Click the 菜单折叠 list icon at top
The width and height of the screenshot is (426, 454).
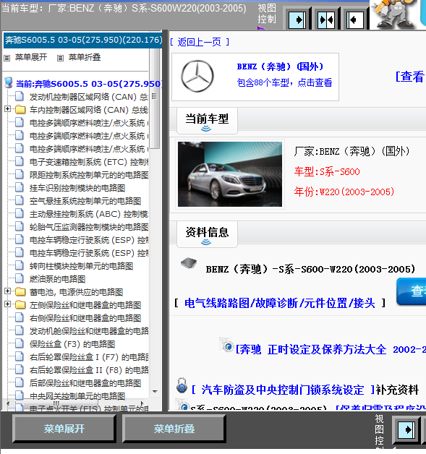(60, 59)
